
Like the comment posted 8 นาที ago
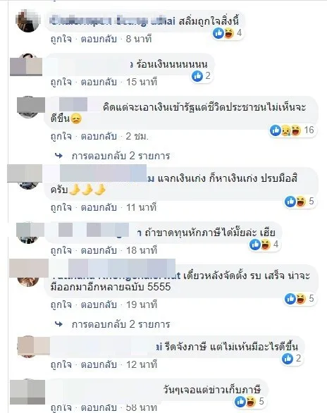(x=61, y=39)
